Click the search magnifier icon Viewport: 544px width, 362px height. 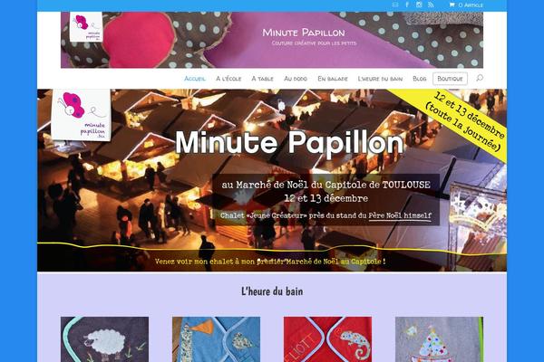pyautogui.click(x=480, y=78)
